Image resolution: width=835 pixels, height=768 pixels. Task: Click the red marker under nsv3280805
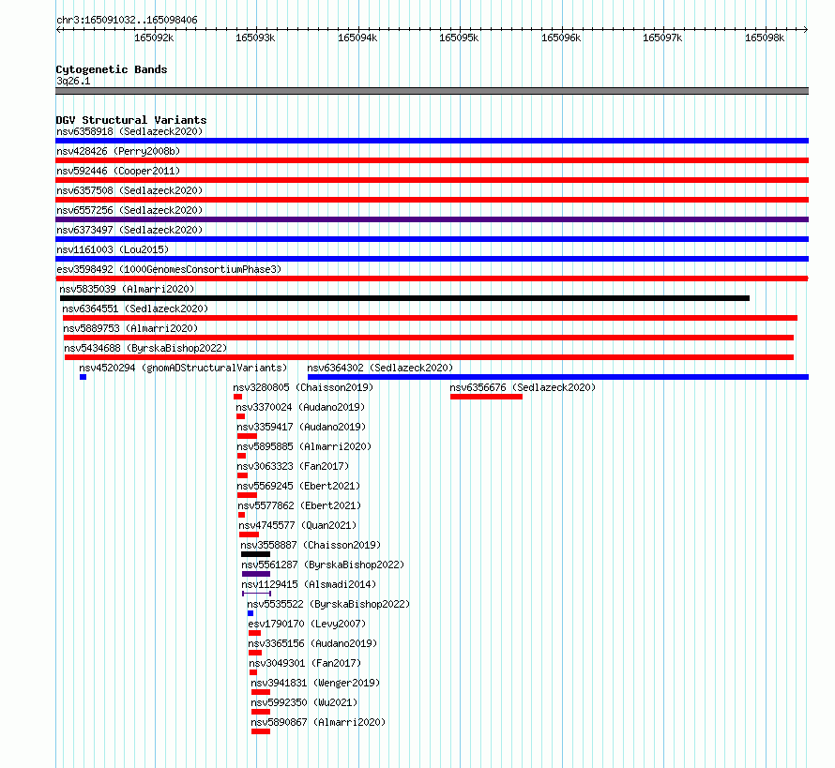(x=237, y=397)
